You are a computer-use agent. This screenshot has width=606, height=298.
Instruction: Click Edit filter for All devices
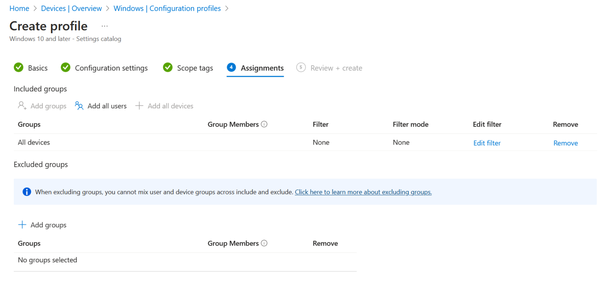coord(487,143)
